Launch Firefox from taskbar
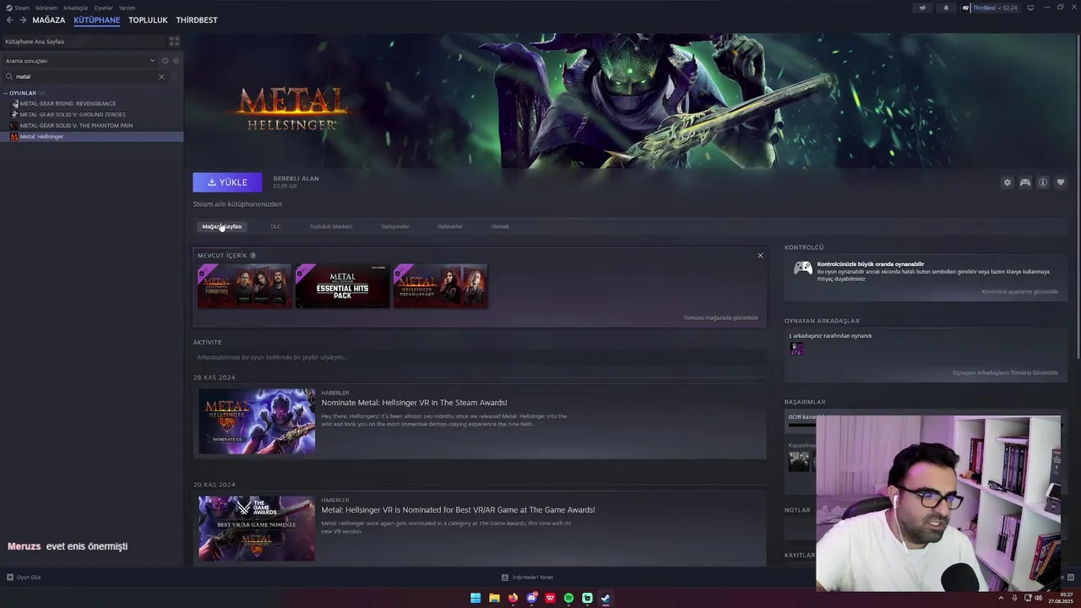The width and height of the screenshot is (1081, 608). pos(513,598)
